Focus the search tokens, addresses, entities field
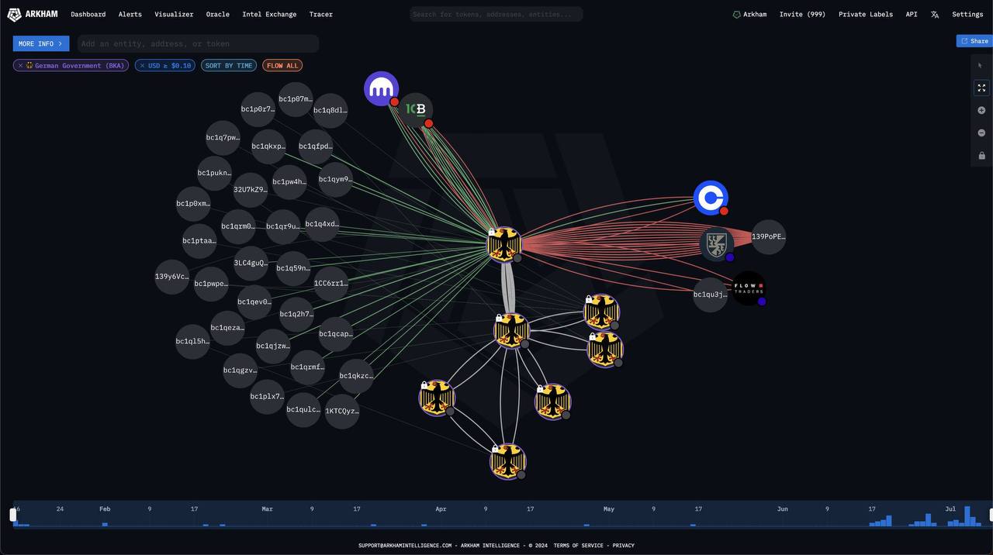The height and width of the screenshot is (555, 993). point(496,14)
